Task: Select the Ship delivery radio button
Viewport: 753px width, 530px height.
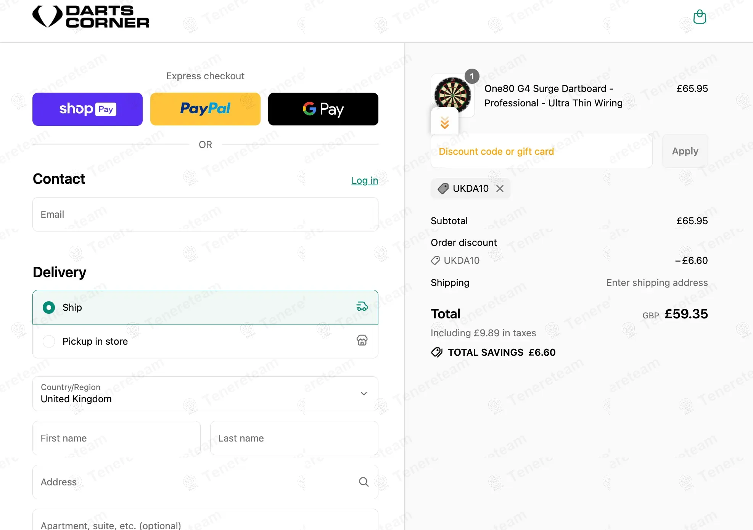Action: (x=49, y=307)
